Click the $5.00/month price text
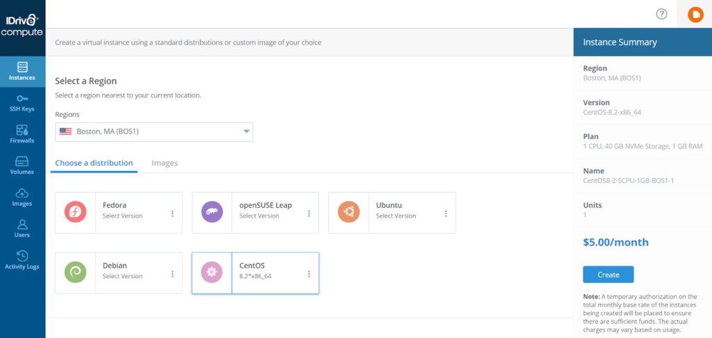Viewport: 712px width, 338px height. point(616,242)
